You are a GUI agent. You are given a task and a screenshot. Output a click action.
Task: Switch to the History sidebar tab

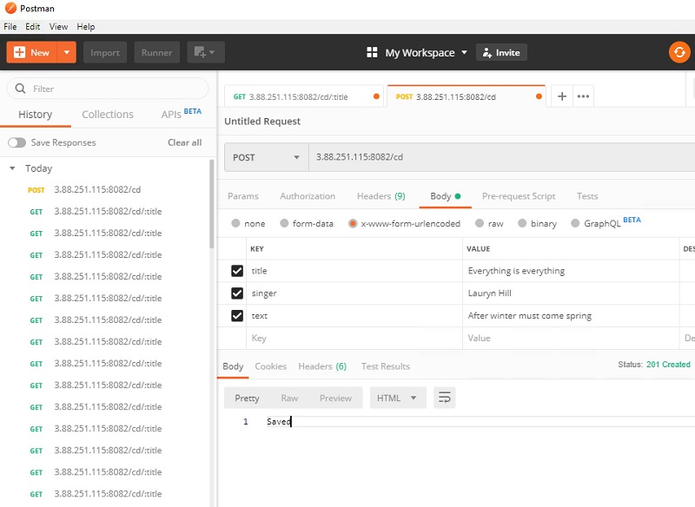(x=35, y=115)
